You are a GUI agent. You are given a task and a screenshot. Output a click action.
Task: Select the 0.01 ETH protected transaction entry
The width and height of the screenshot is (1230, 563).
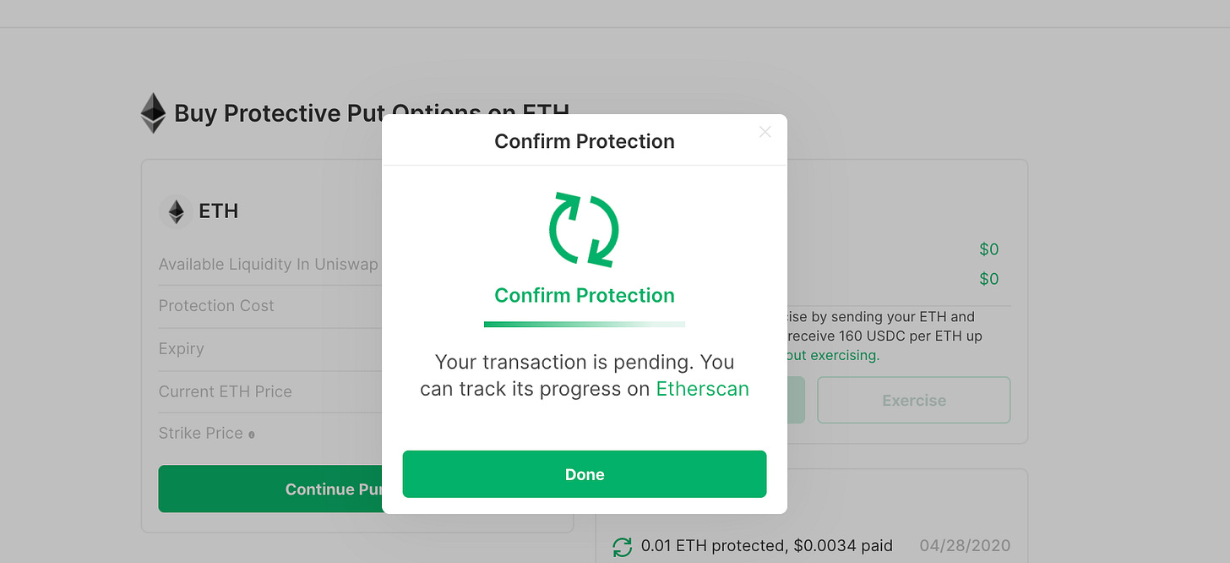[766, 546]
